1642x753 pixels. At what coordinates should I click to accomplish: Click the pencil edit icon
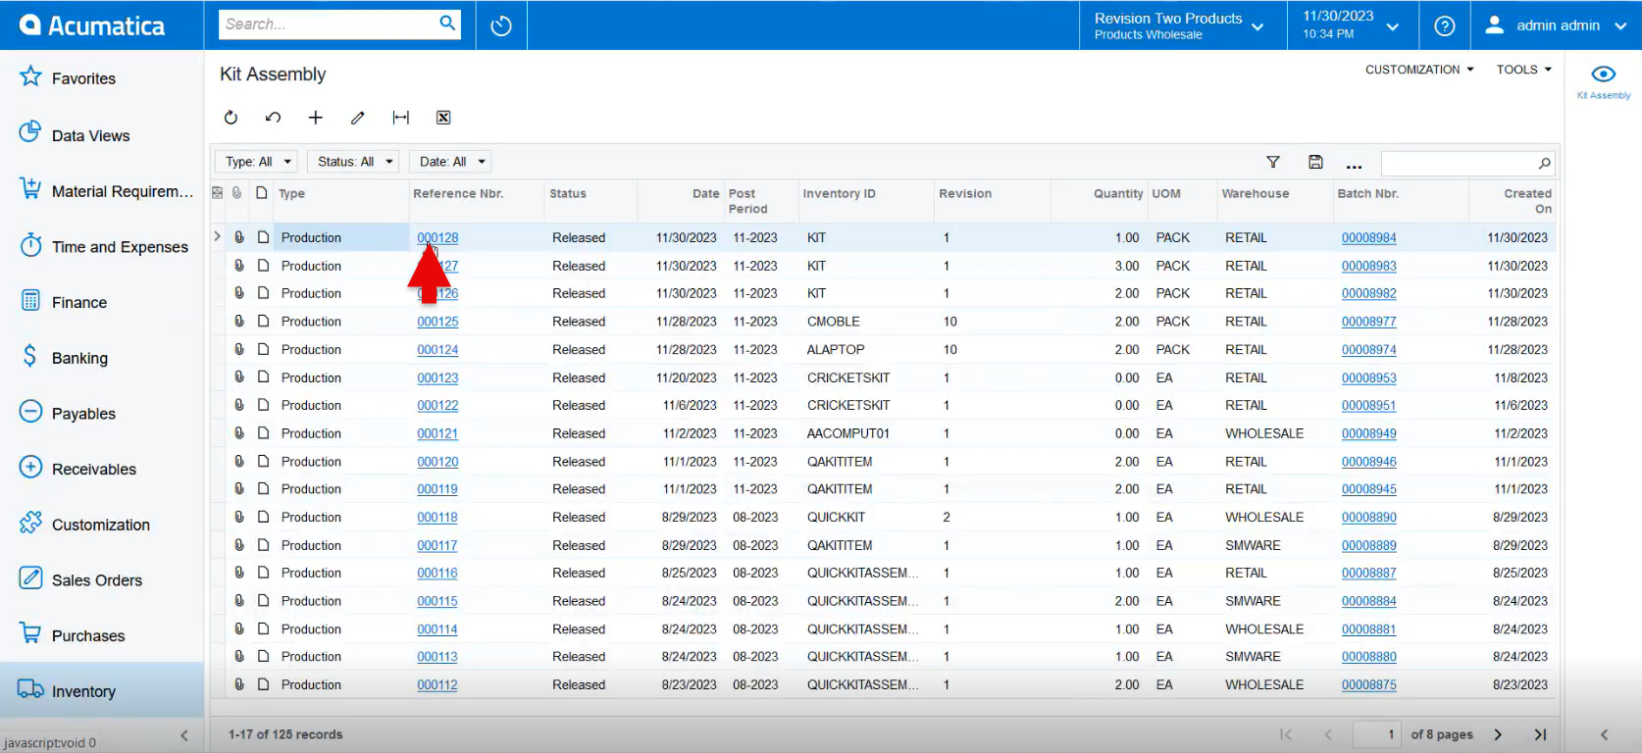point(357,118)
